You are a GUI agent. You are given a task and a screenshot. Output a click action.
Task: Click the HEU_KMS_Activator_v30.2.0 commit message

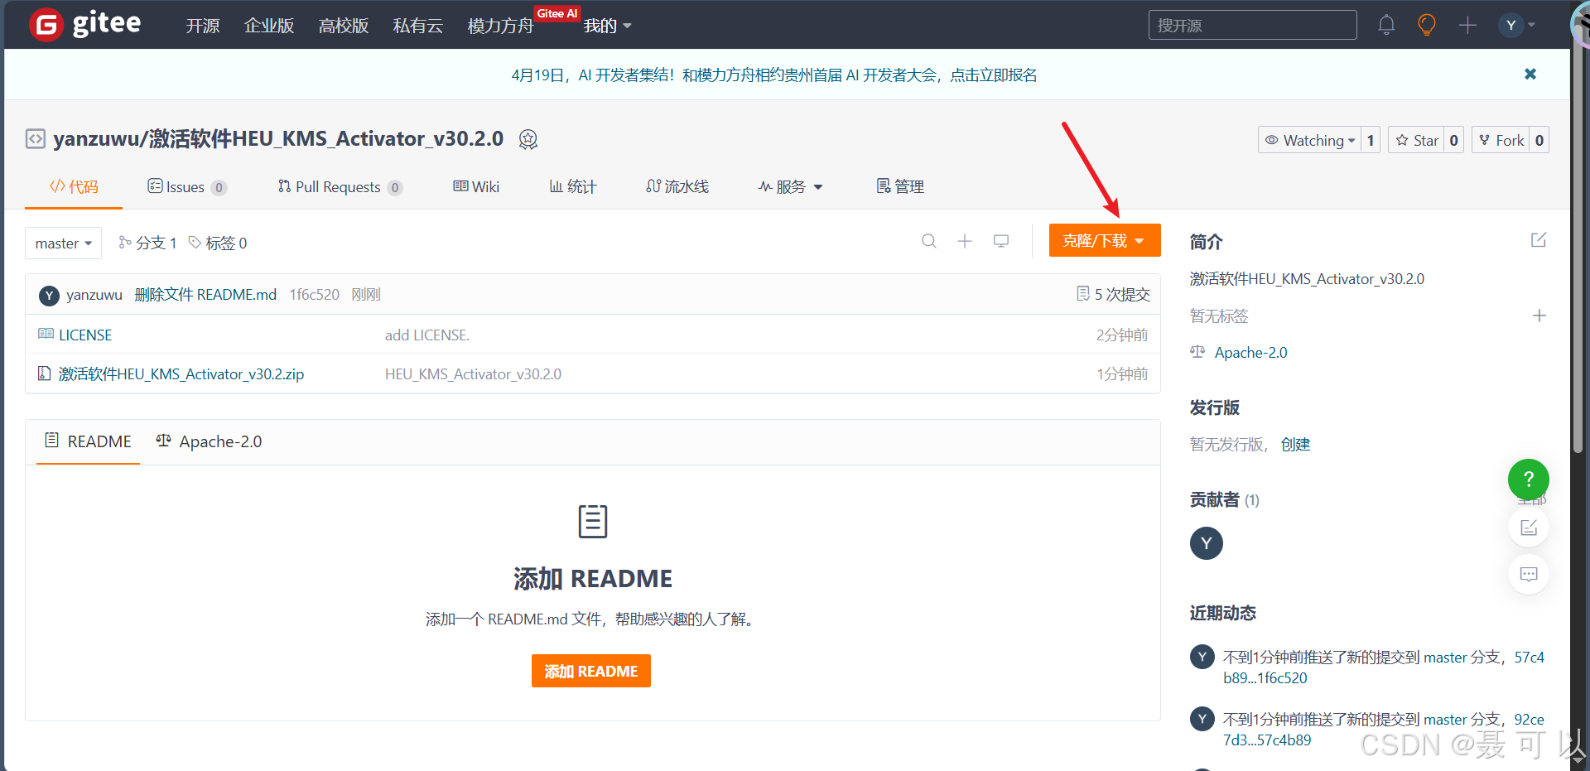coord(473,373)
